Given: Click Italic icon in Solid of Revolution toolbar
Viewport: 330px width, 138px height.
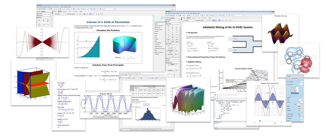Looking at the screenshot, I should tap(86, 14).
